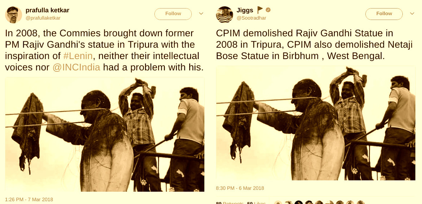Click the flag emoji beside Jiggs name
Image resolution: width=422 pixels, height=204 pixels.
(260, 10)
